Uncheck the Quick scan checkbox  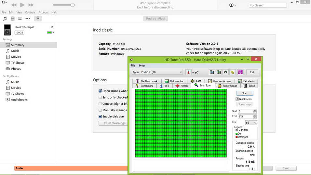pyautogui.click(x=237, y=99)
